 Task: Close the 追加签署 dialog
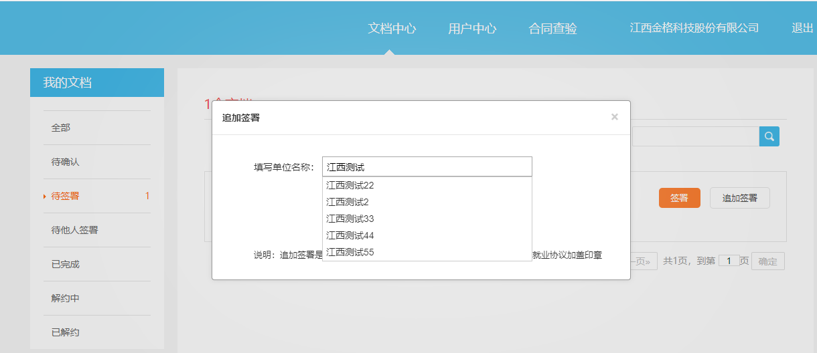[614, 117]
